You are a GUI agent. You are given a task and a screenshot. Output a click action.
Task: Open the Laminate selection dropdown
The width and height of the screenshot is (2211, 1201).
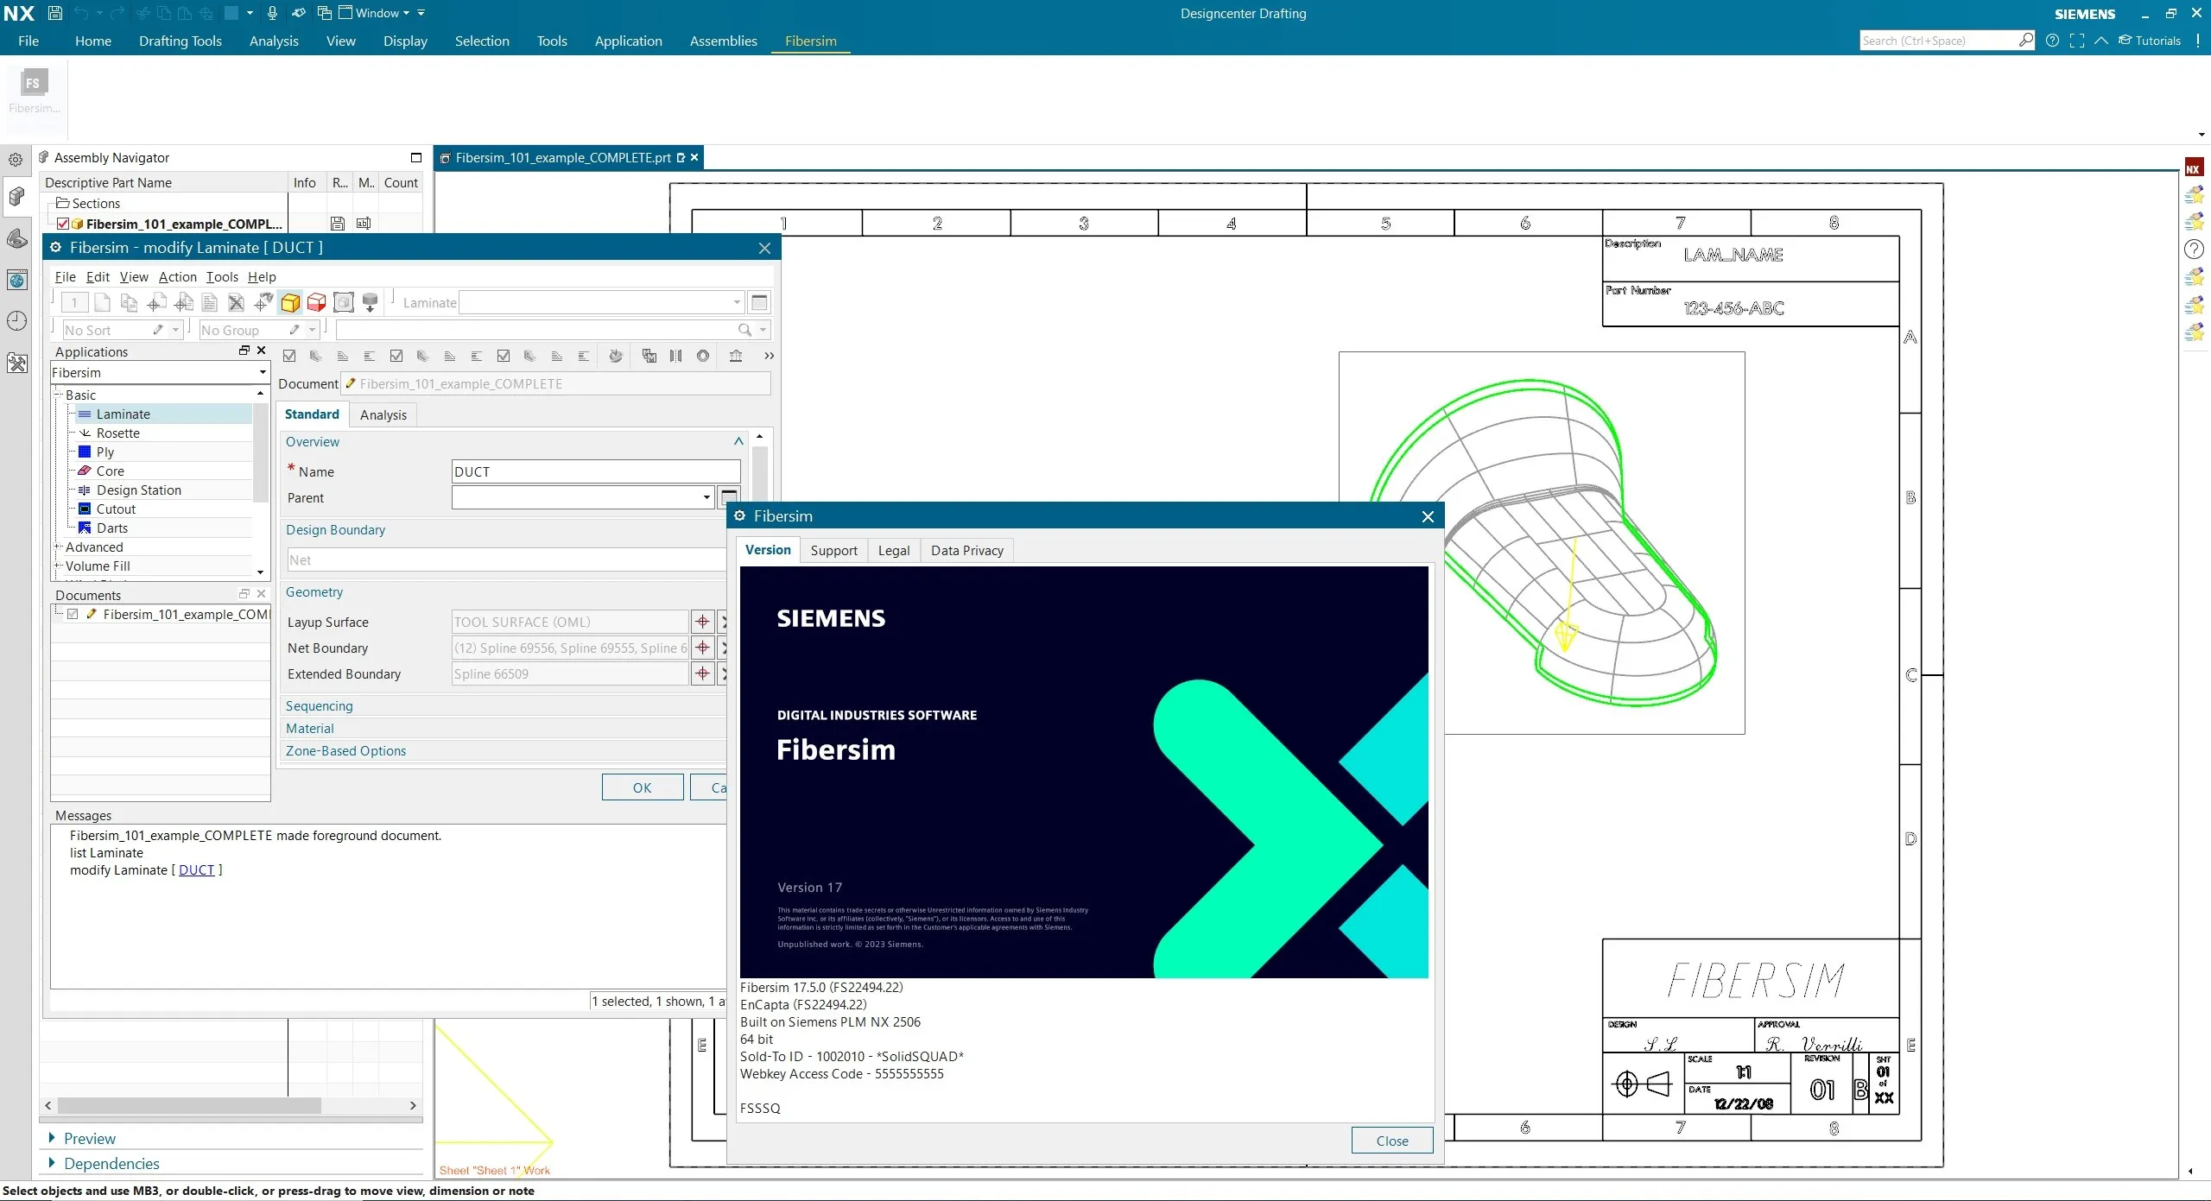point(737,302)
